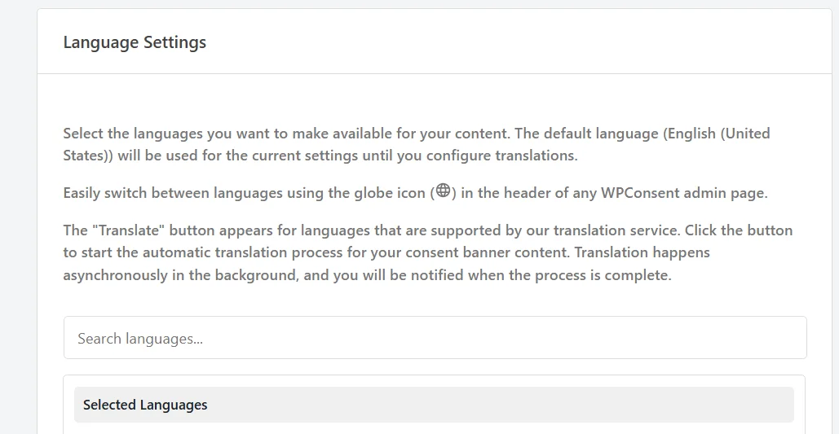The width and height of the screenshot is (839, 434).
Task: Click the Selected Languages section header
Action: tap(145, 405)
